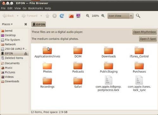Zoom in with the plus magnifier
158x115 pixels.
pyautogui.click(x=103, y=16)
